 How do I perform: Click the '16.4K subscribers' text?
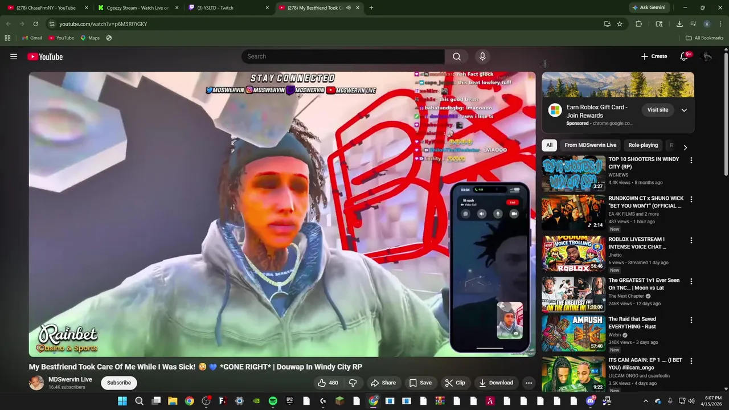67,387
